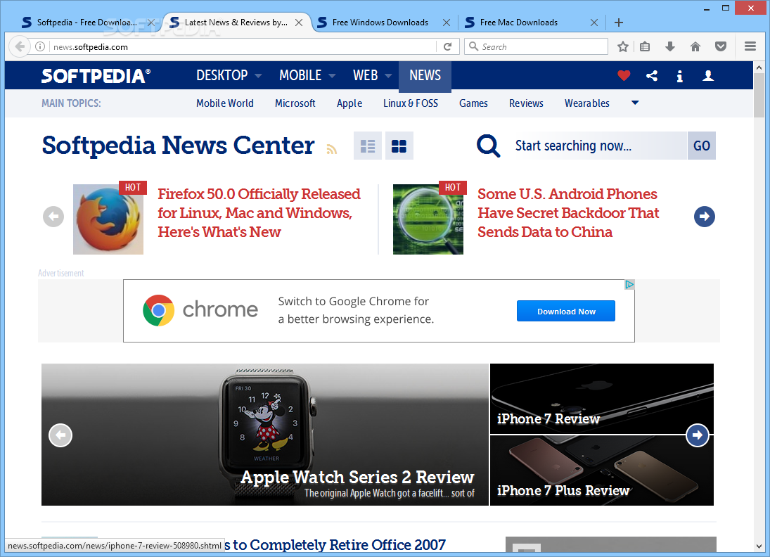Open Microsoft topic
This screenshot has height=557, width=770.
pos(295,103)
